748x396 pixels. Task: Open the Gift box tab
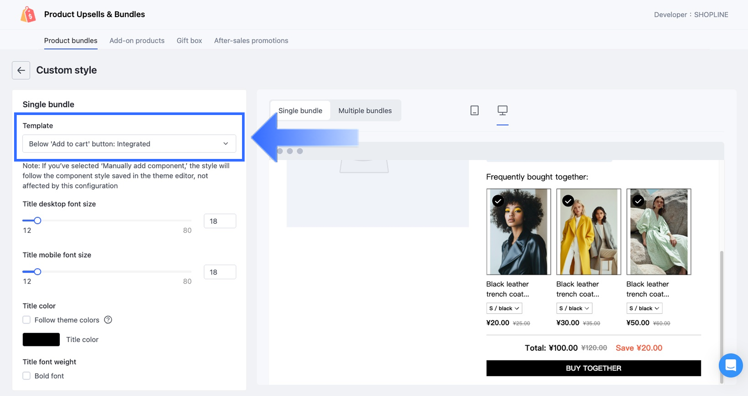tap(189, 40)
